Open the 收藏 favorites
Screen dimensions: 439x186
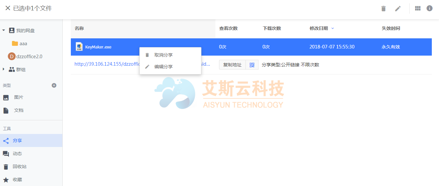(17, 180)
